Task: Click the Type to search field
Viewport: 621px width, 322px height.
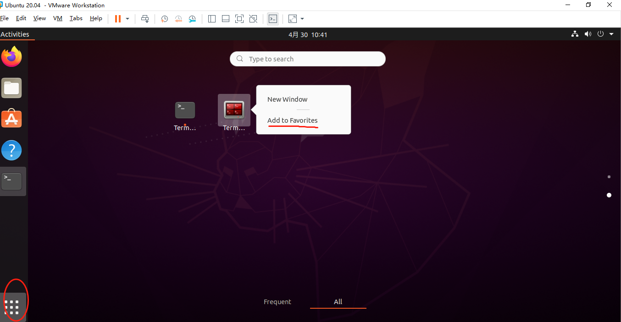Action: click(x=308, y=59)
